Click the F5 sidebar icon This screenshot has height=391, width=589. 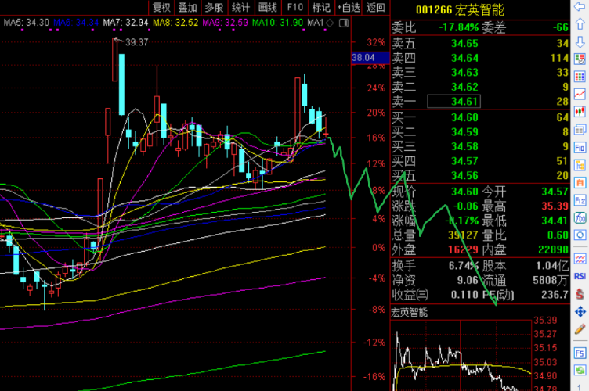[580, 353]
